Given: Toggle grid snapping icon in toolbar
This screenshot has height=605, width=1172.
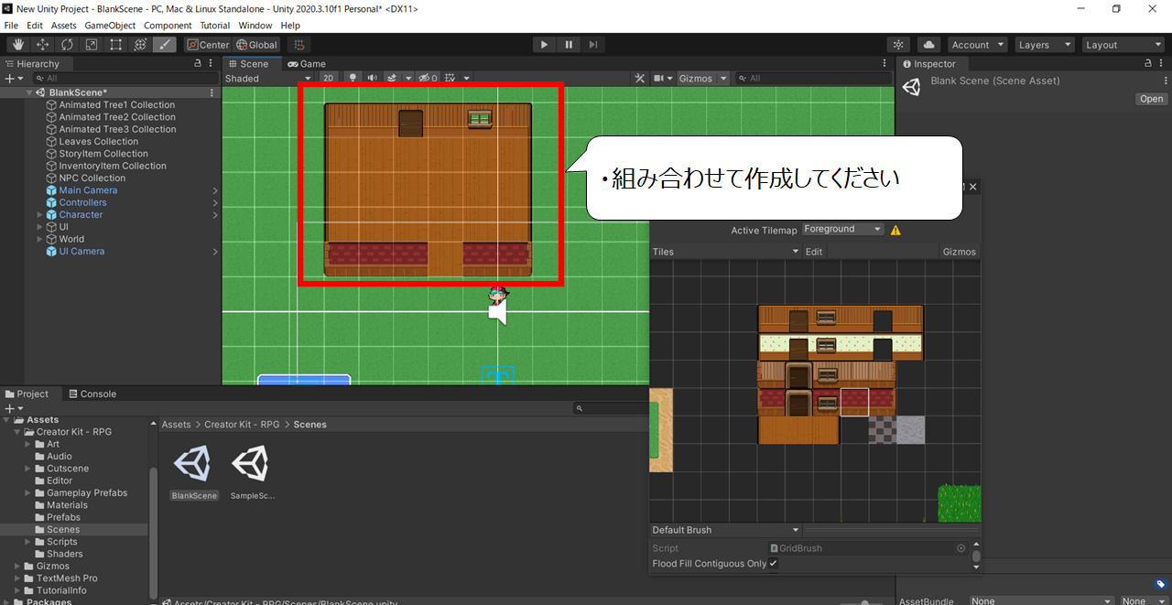Looking at the screenshot, I should pos(298,45).
